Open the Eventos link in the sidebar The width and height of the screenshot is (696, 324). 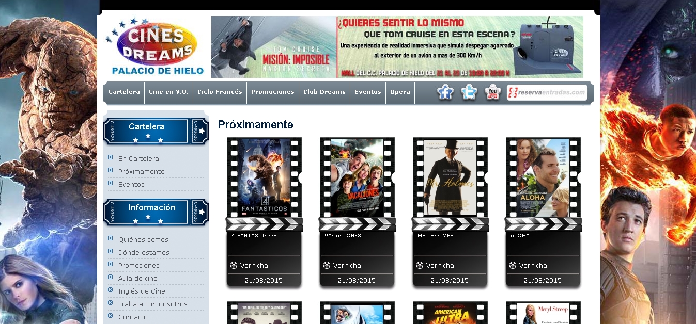(x=131, y=184)
